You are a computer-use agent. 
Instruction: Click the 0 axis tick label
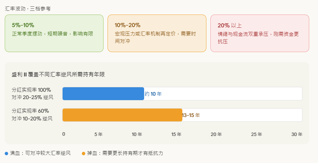coord(64,134)
